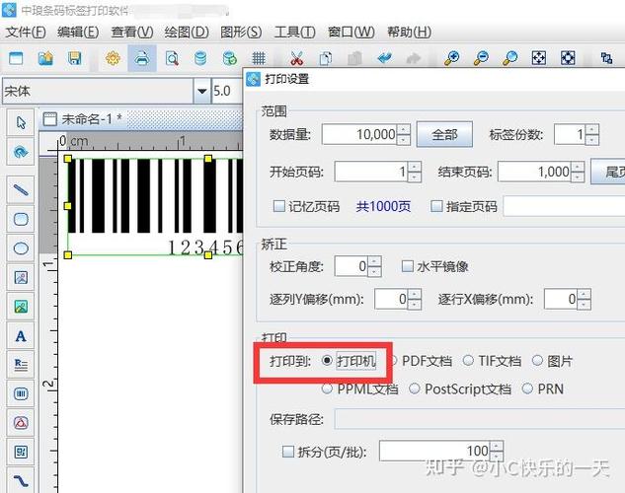Select the 打印机 radio option
The width and height of the screenshot is (625, 493).
point(327,361)
